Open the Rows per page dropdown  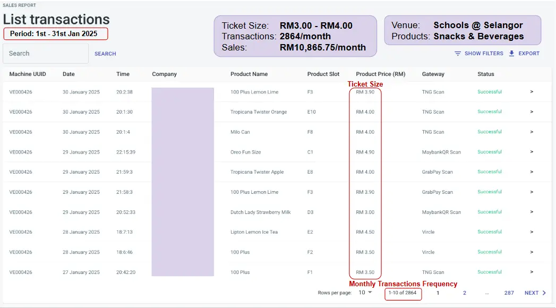(x=365, y=293)
